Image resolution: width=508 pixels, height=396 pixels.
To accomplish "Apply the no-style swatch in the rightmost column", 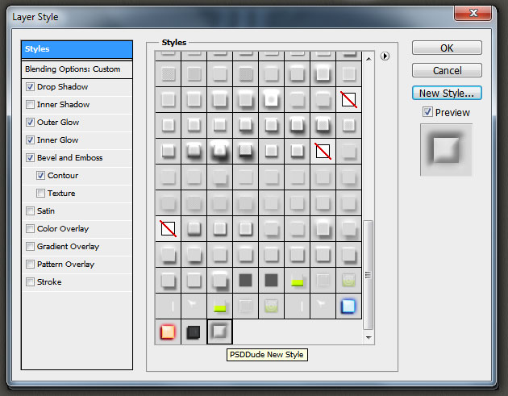I will coord(348,100).
